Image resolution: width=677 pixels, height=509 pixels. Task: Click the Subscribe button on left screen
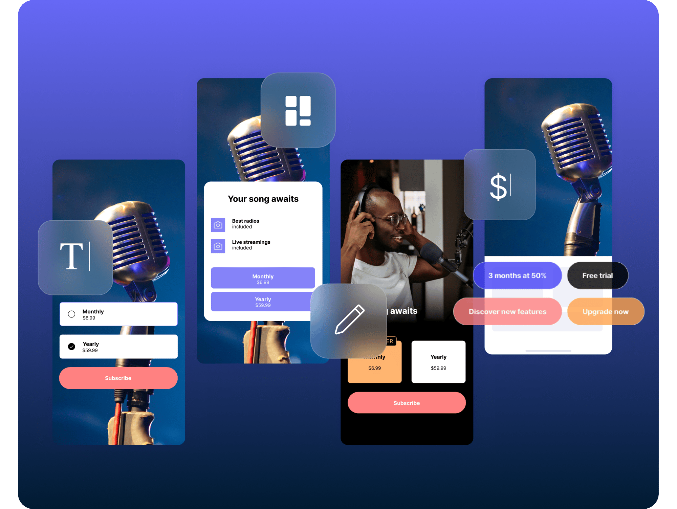pos(118,378)
